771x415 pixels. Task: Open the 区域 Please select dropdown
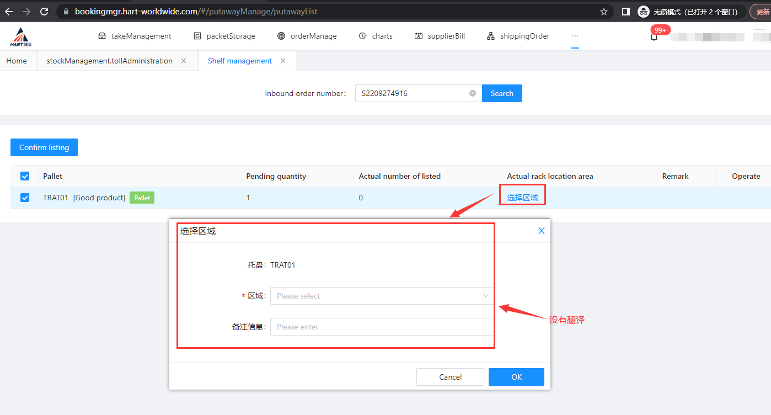(x=382, y=296)
